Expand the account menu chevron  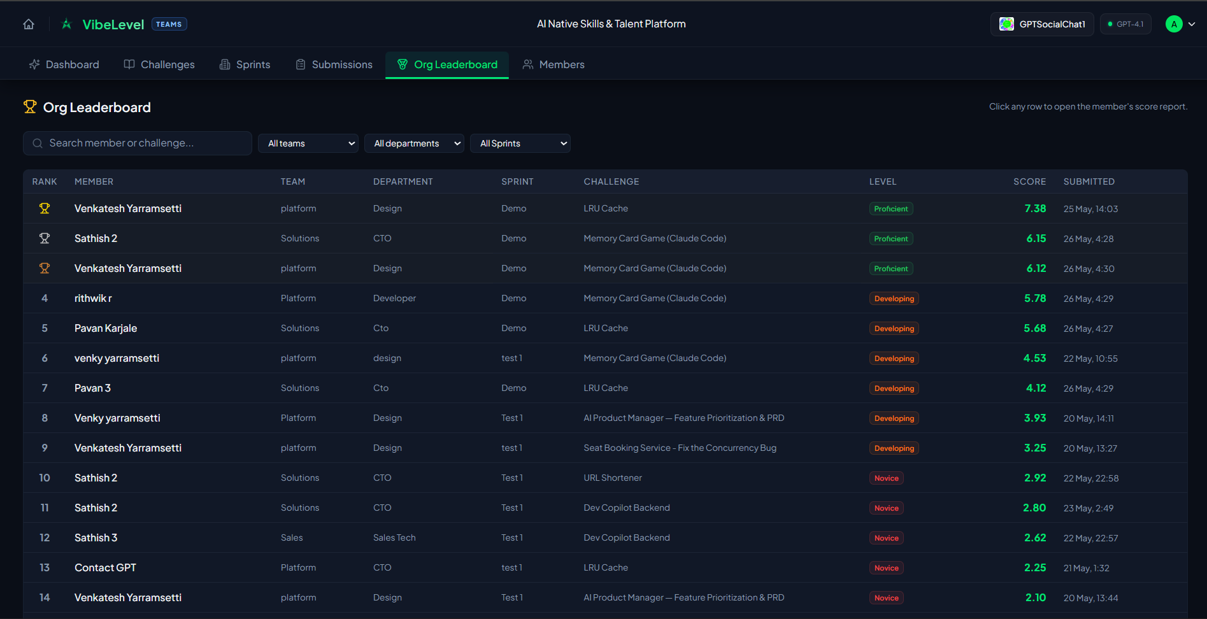(1192, 24)
